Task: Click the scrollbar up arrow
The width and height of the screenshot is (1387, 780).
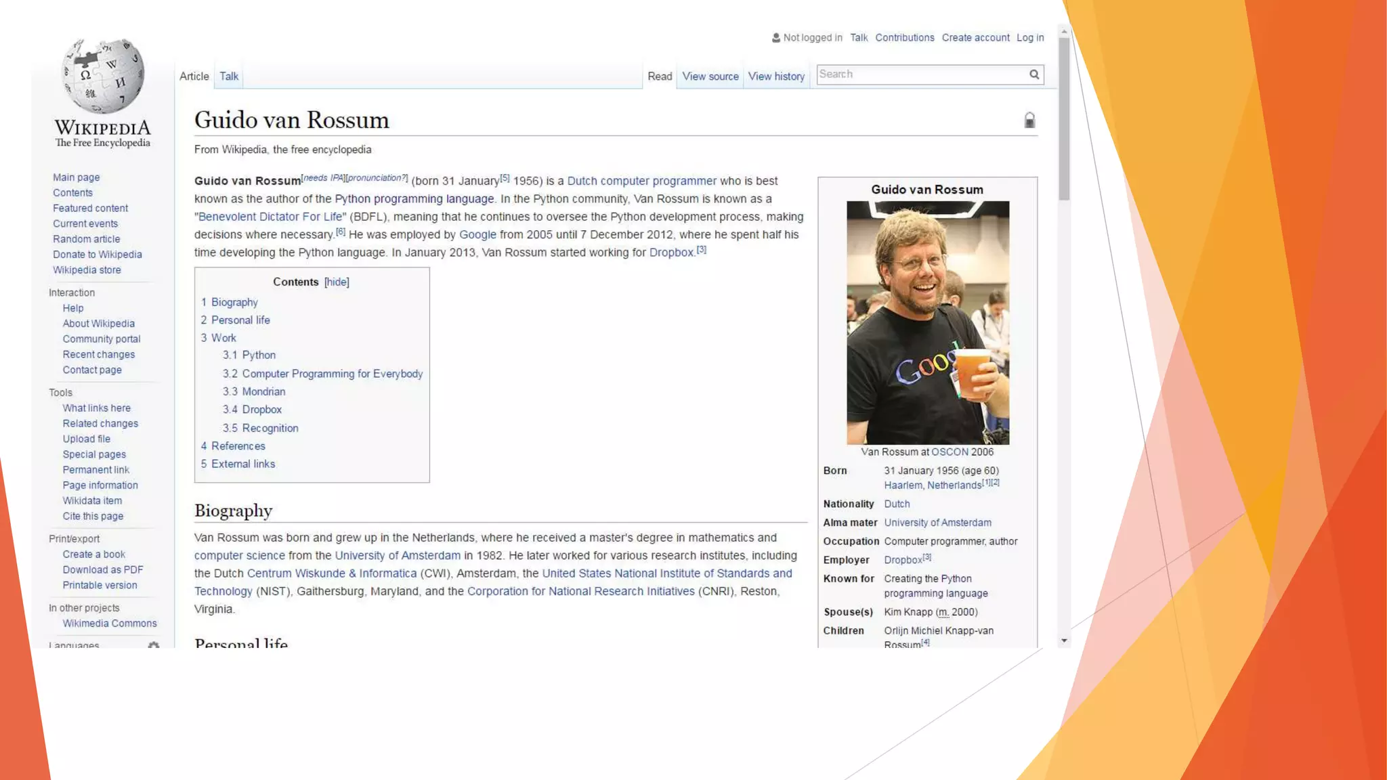Action: [x=1064, y=31]
